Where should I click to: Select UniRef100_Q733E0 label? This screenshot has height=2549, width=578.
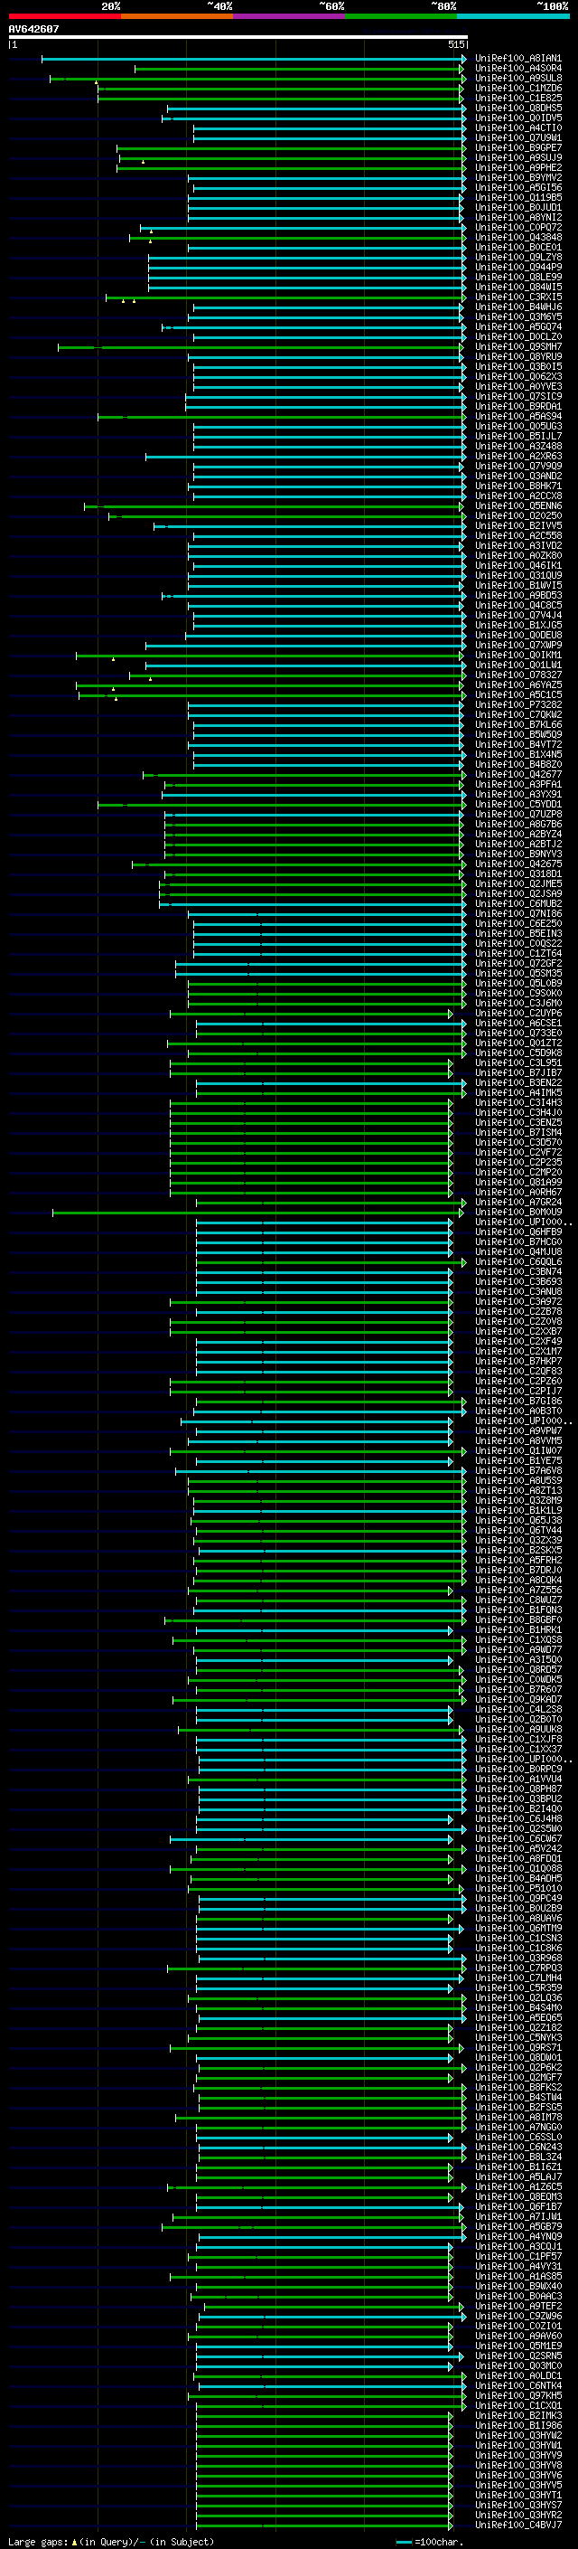517,1033
